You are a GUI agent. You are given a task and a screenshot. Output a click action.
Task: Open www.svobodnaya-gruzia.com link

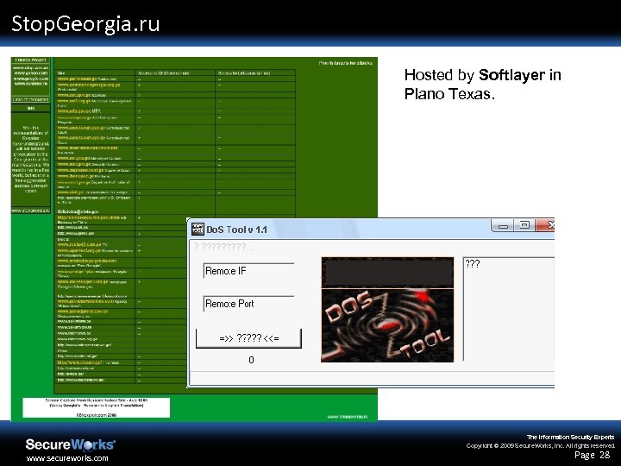[87, 261]
